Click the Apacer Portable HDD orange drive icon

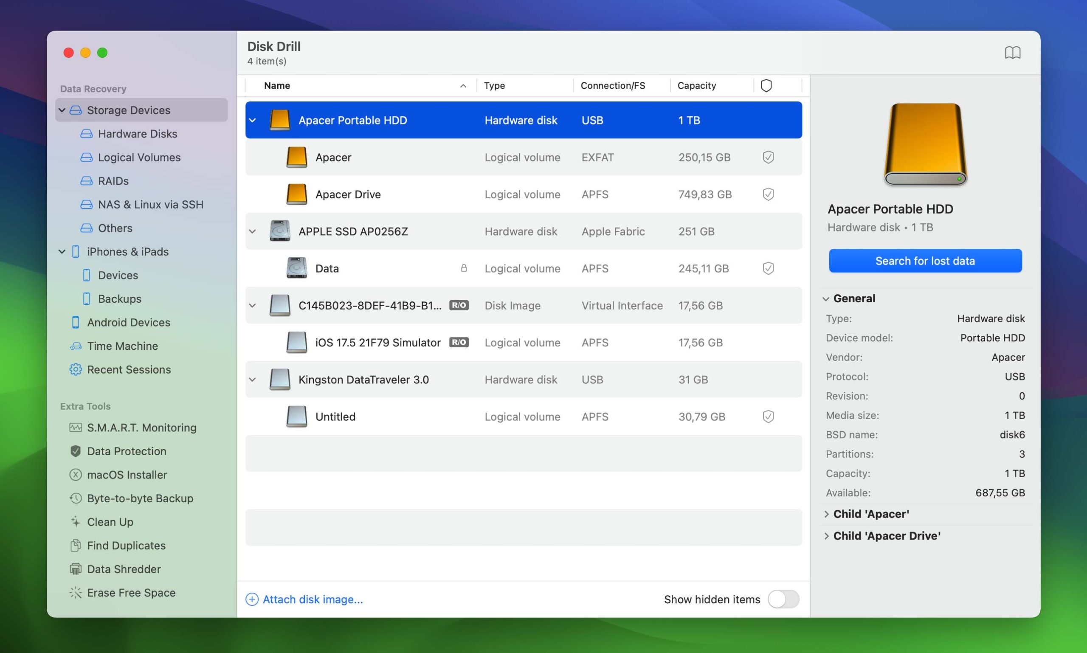(x=280, y=120)
